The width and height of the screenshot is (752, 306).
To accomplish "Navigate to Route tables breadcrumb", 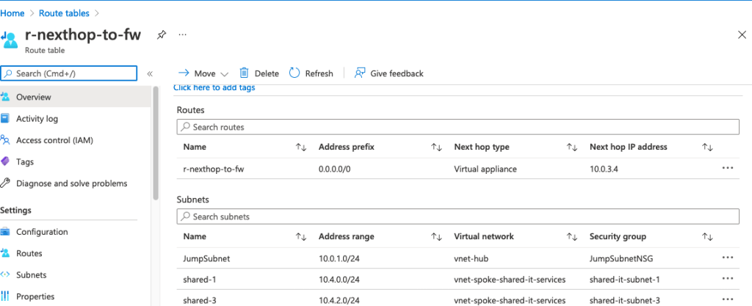I will 70,12.
